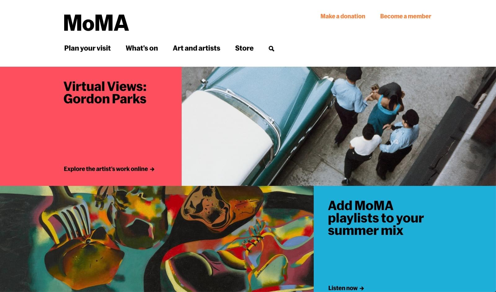The image size is (496, 292).
Task: Click the MoMA logo
Action: tap(96, 23)
